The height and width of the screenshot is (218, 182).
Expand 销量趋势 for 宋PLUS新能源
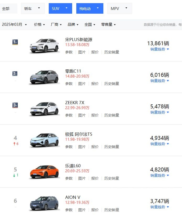point(160,49)
